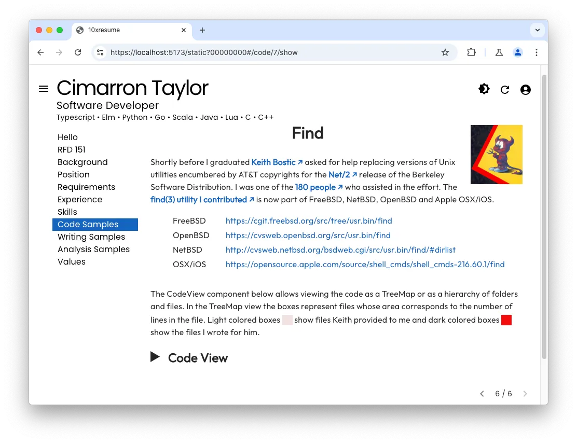Click the dark red color swatch

point(506,320)
